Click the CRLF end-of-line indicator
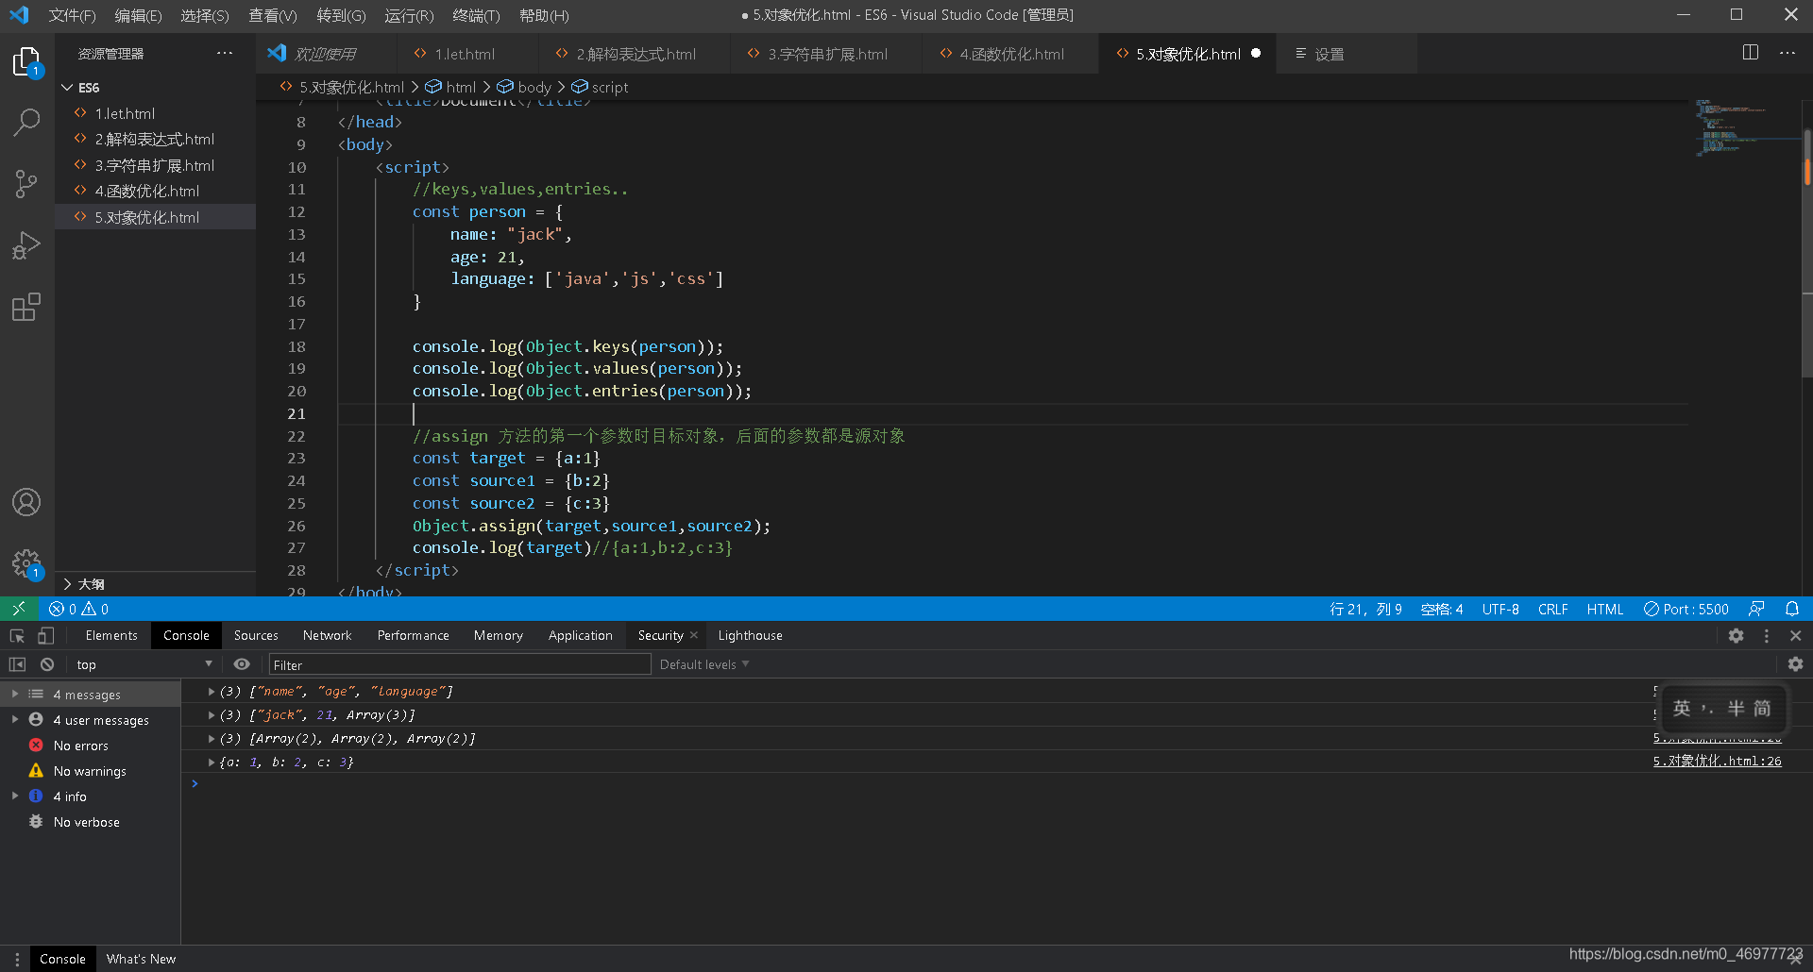The width and height of the screenshot is (1813, 972). click(x=1552, y=609)
